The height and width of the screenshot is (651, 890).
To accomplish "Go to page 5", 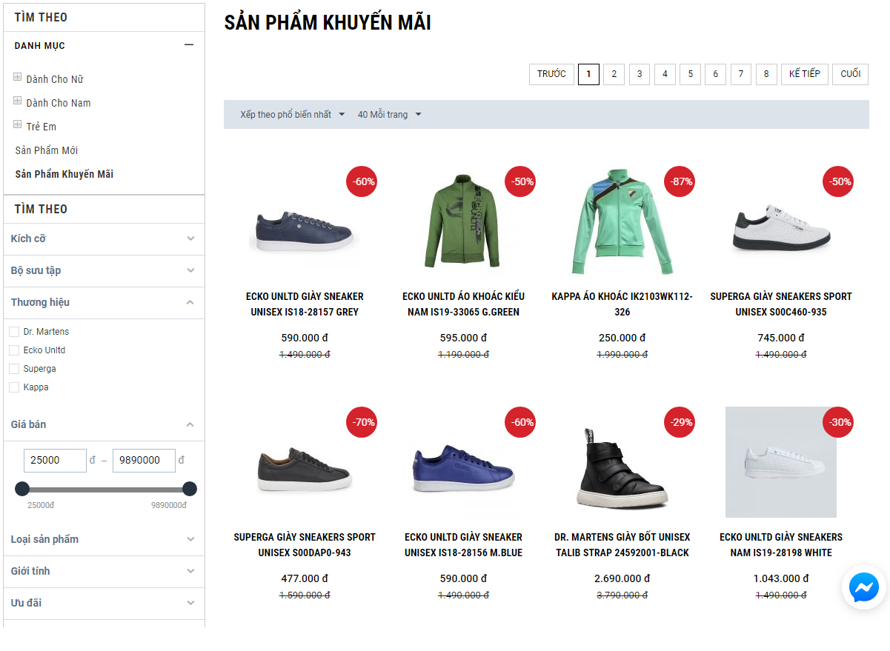I will point(690,74).
